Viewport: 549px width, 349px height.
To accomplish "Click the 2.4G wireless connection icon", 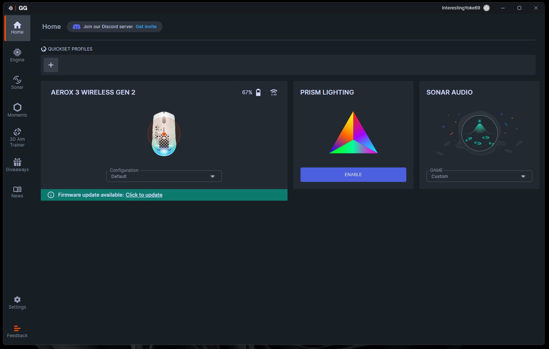I will click(274, 92).
